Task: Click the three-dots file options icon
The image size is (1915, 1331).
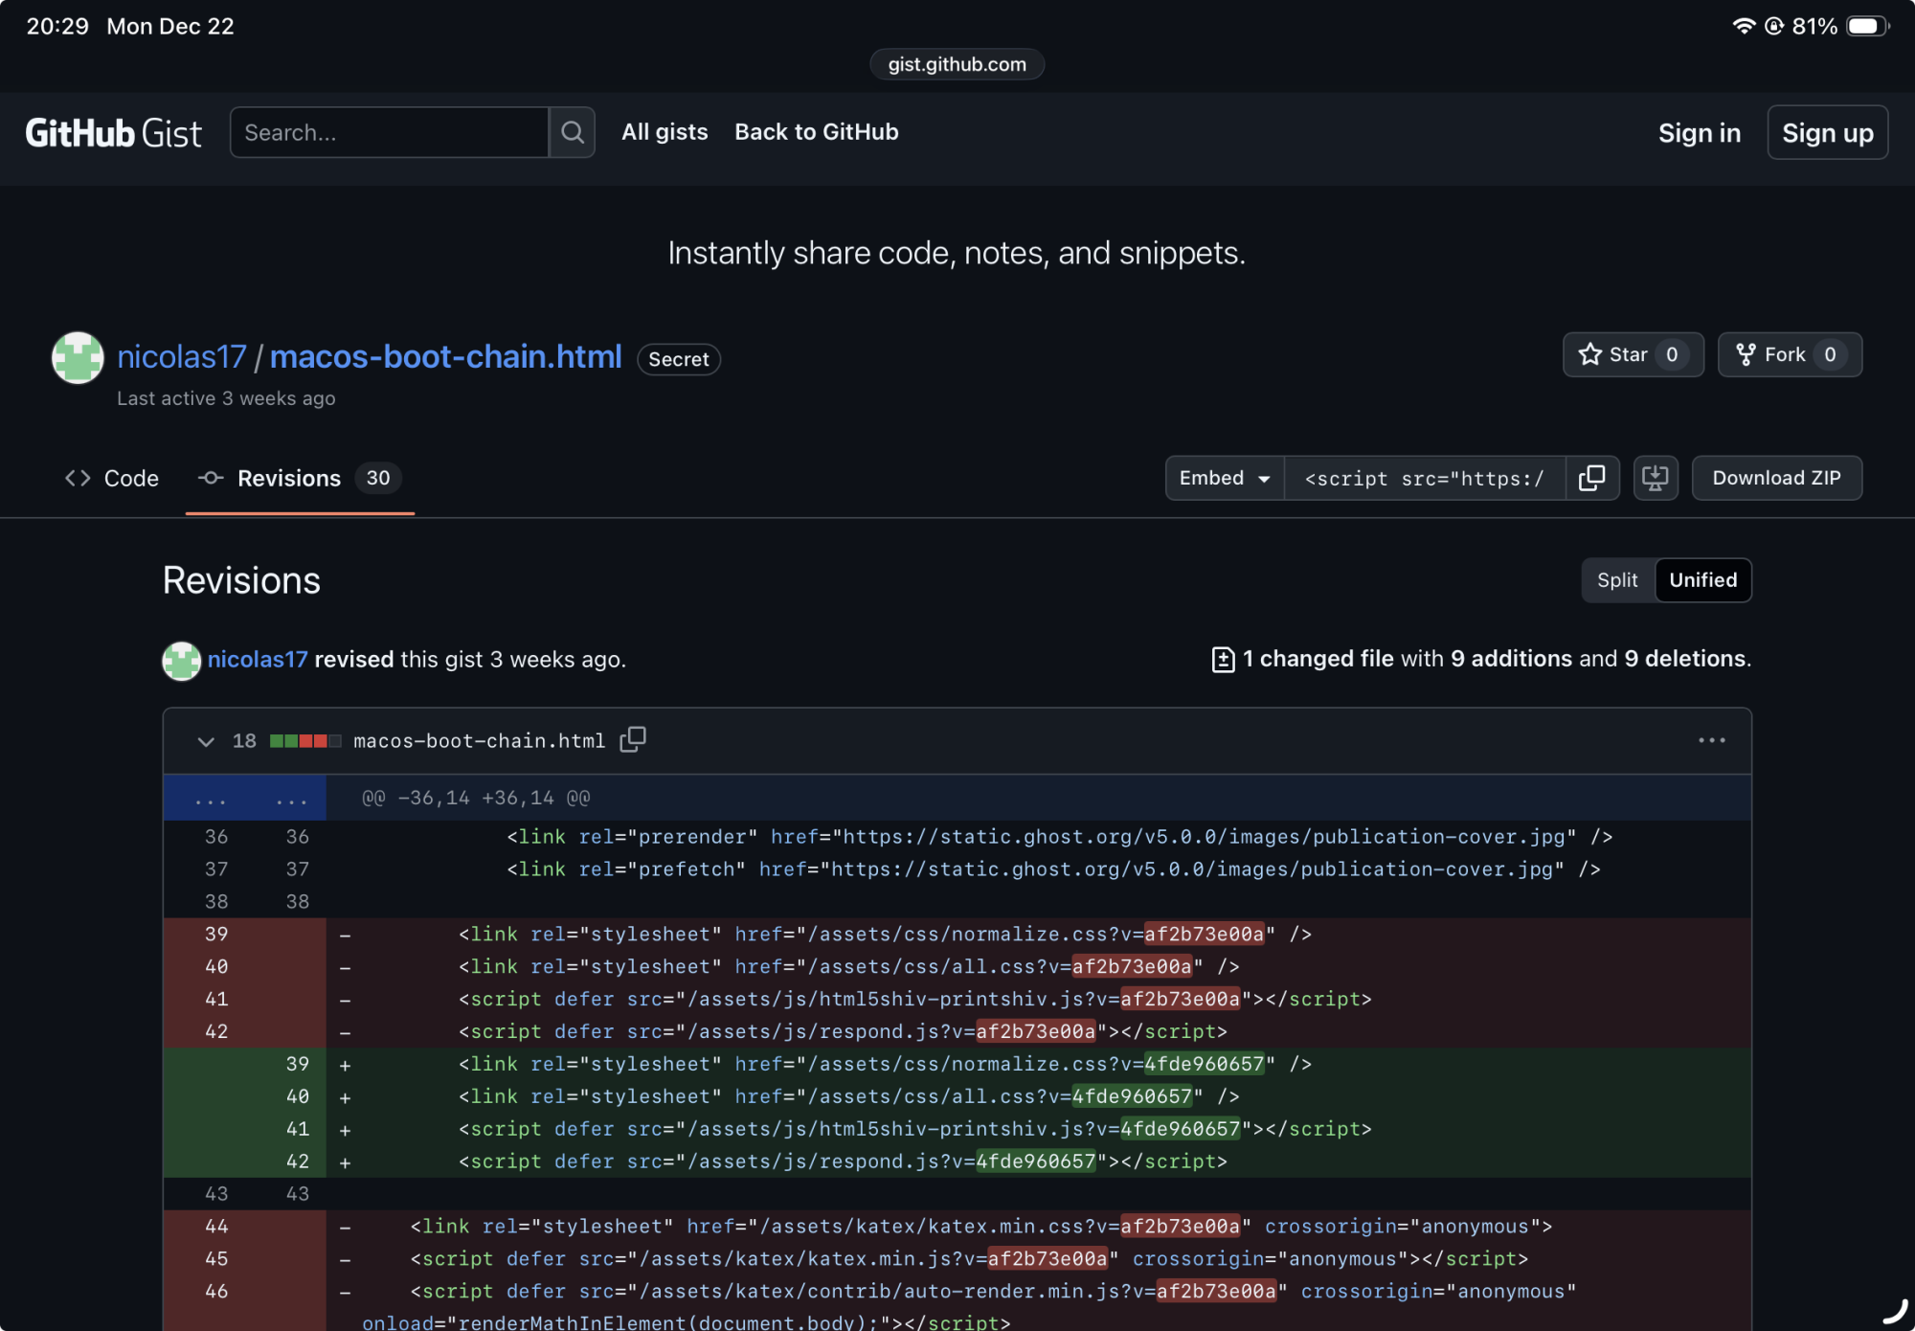Action: point(1711,740)
